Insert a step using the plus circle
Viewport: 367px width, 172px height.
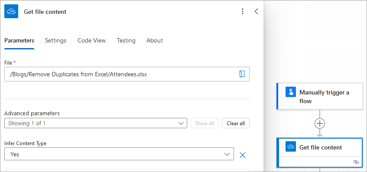pyautogui.click(x=320, y=123)
